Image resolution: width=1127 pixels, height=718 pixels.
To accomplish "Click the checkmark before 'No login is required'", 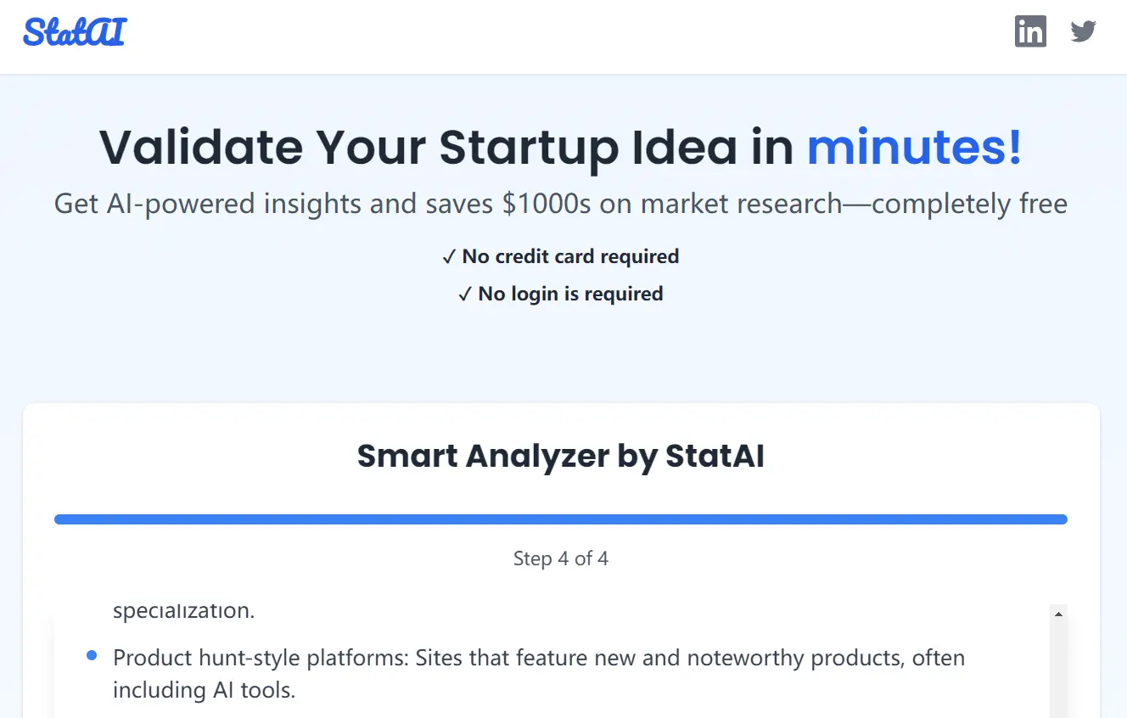I will [x=464, y=294].
